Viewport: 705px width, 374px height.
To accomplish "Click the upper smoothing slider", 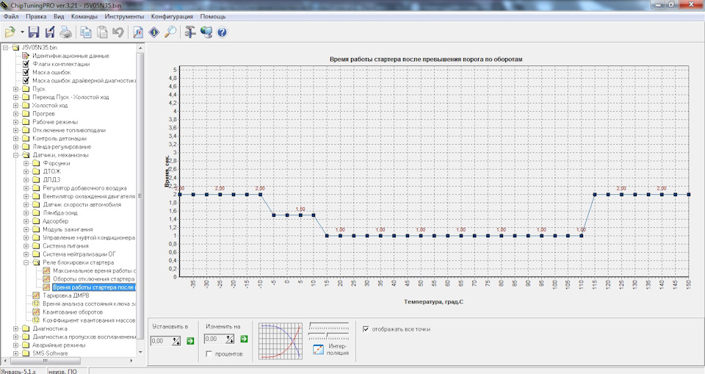I will tap(329, 326).
